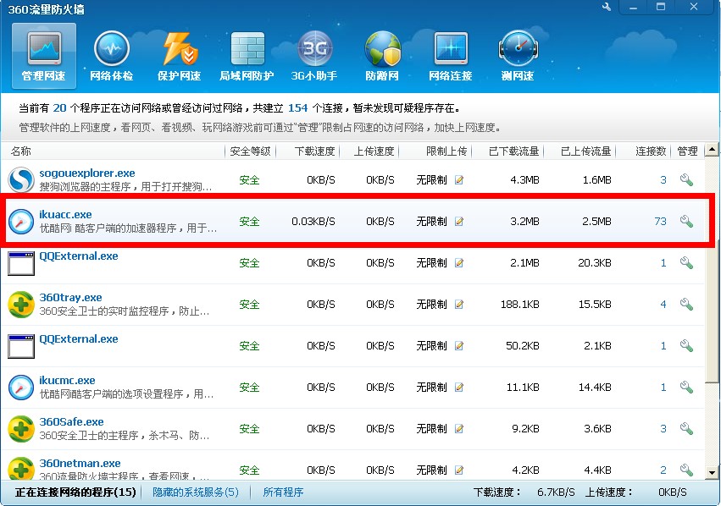Switch to 隐藏的系统服务(5) tab
Screen dimensions: 721x506
coord(196,492)
